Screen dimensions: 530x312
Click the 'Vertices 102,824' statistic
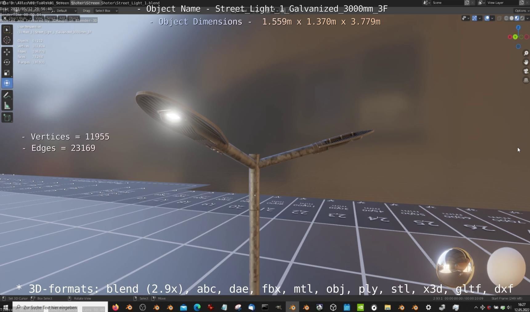click(x=31, y=46)
